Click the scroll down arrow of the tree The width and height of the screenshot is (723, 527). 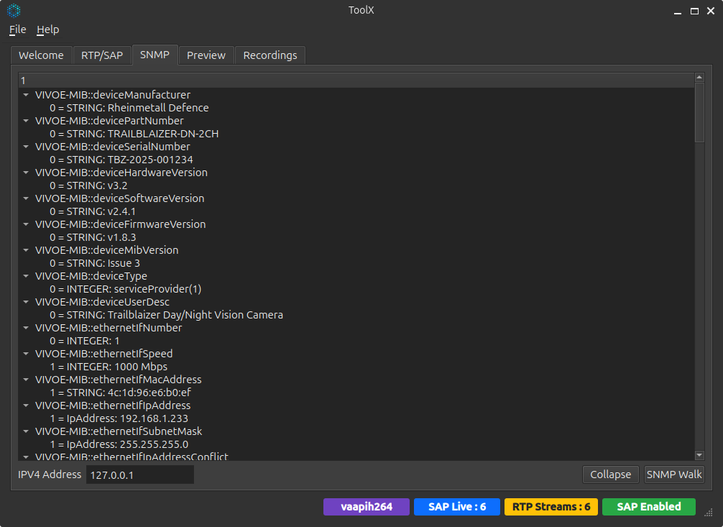pos(699,454)
